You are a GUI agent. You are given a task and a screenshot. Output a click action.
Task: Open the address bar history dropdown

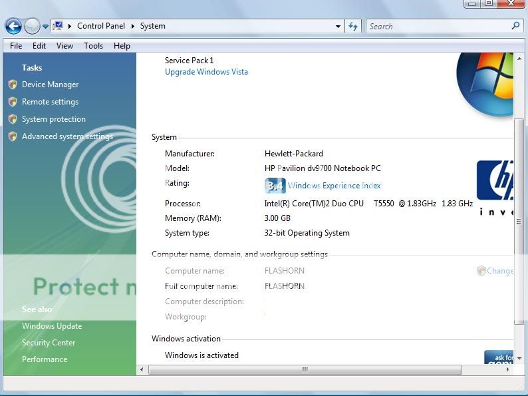338,26
